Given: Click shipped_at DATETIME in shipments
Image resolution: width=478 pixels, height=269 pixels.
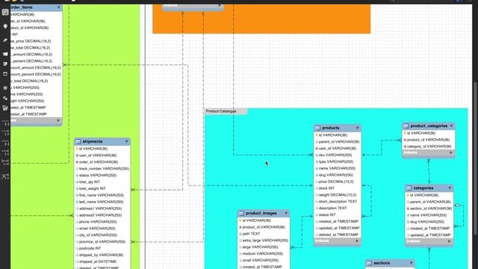Looking at the screenshot, I should click(x=102, y=262).
